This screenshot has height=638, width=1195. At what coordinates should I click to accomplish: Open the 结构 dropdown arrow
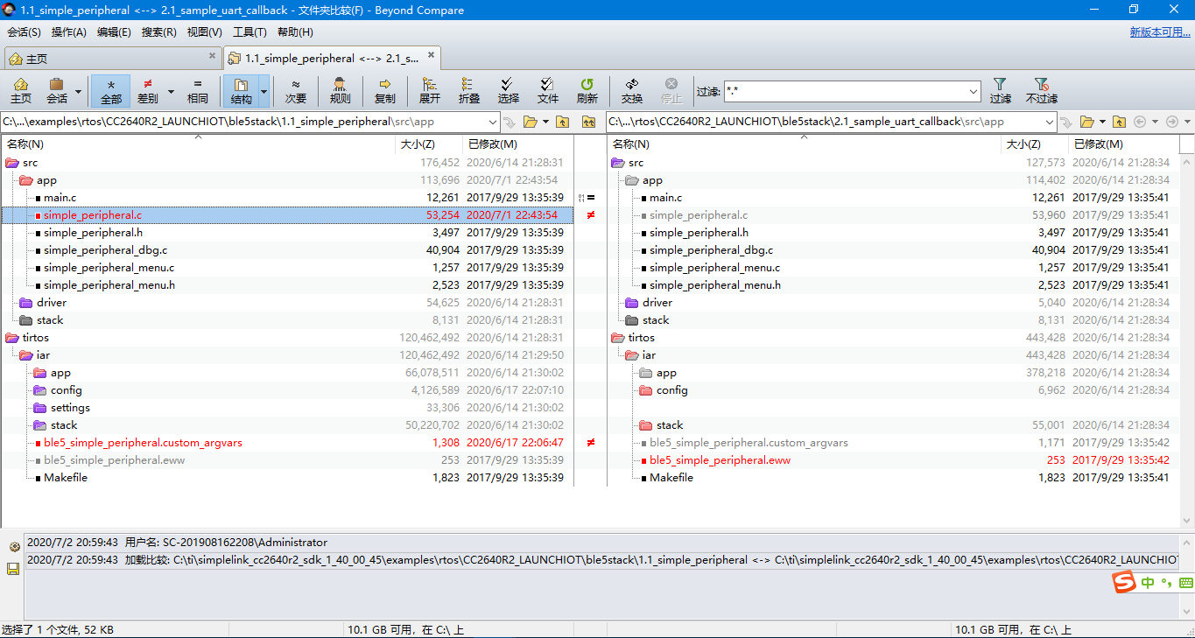[264, 91]
